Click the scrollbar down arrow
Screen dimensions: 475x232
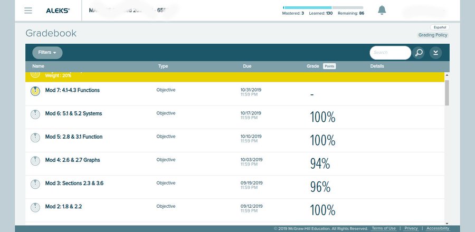447,223
